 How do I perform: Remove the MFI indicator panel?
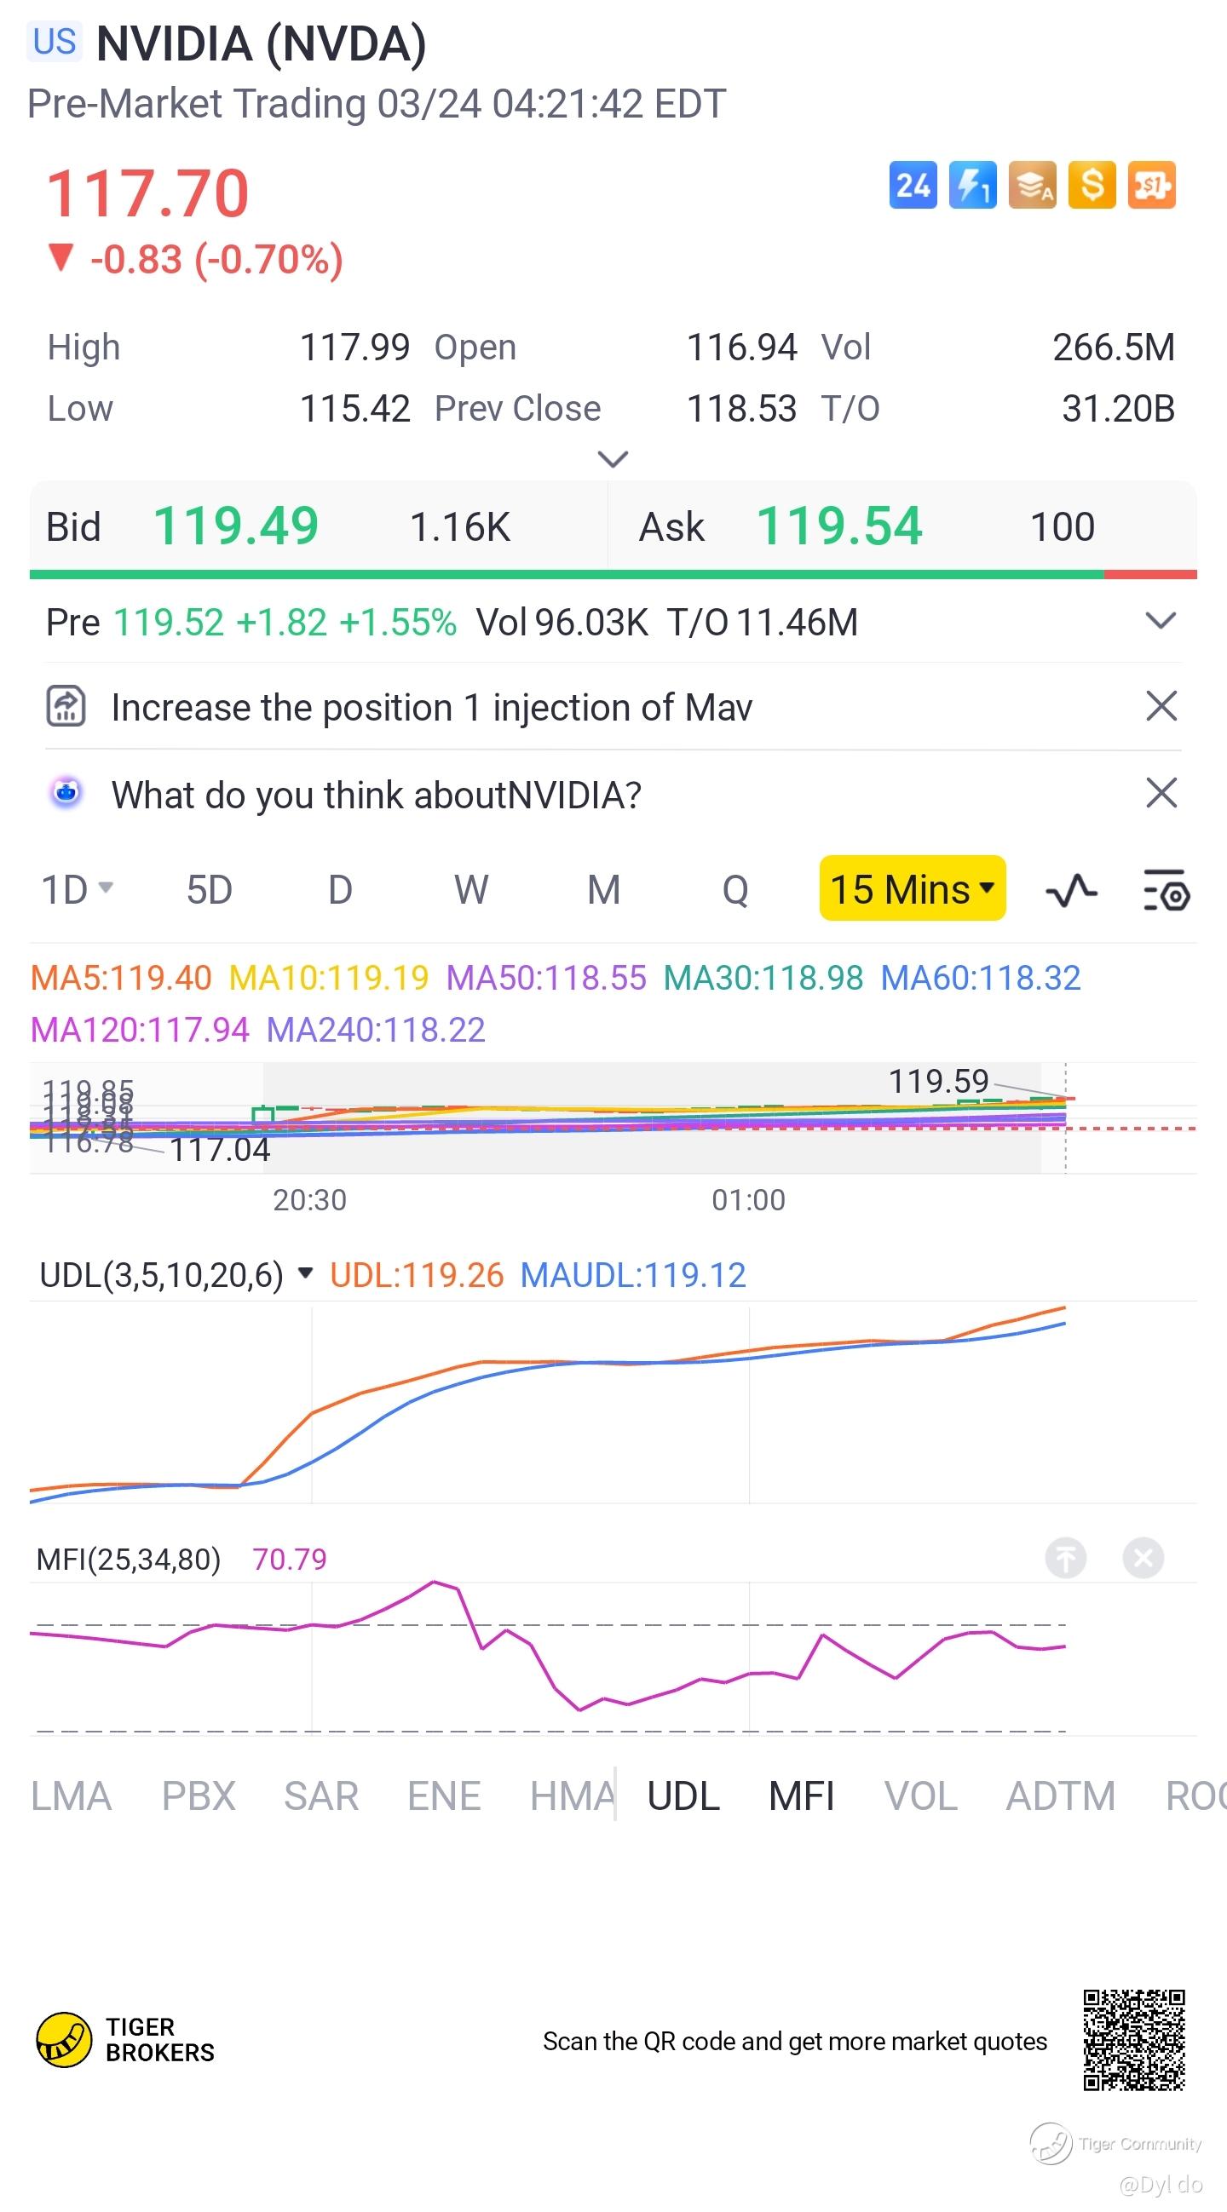click(x=1143, y=1557)
